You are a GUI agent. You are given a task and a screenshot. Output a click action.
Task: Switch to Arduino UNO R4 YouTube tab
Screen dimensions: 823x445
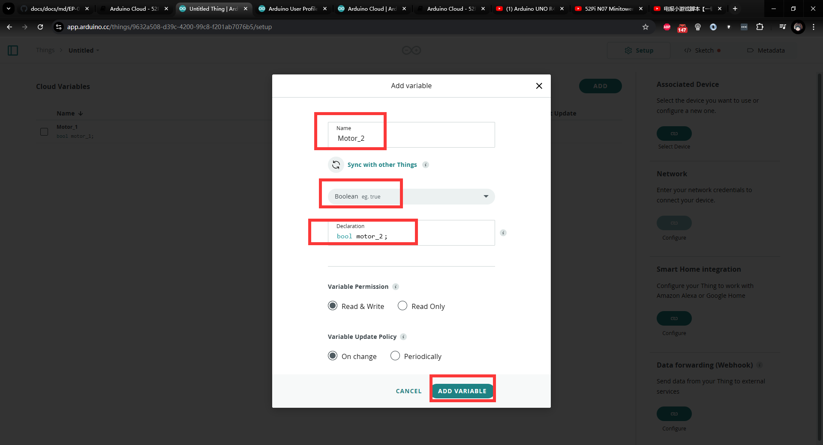coord(530,9)
